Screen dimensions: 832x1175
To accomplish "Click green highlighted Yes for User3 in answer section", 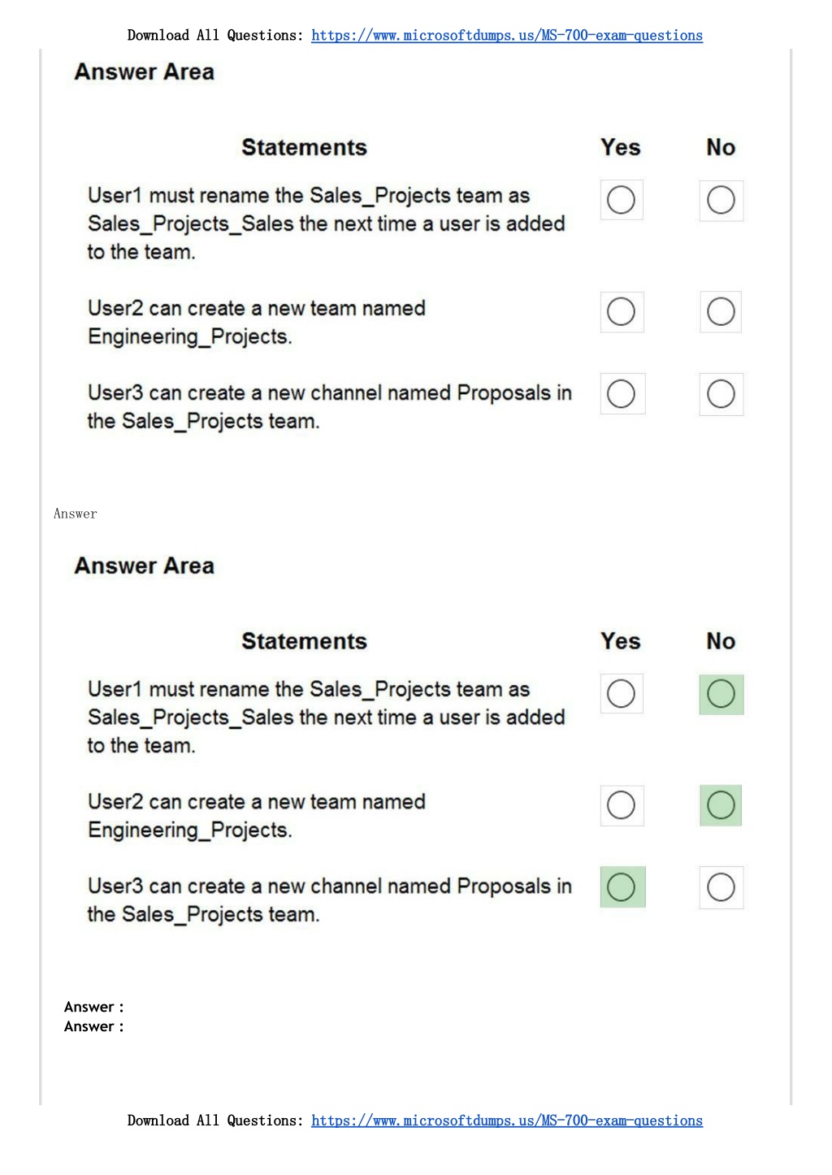I will [x=622, y=887].
